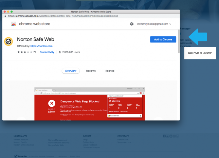Viewport: 219px width, 158px height.
Task: Click the lock icon in address bar
Action: point(6,16)
